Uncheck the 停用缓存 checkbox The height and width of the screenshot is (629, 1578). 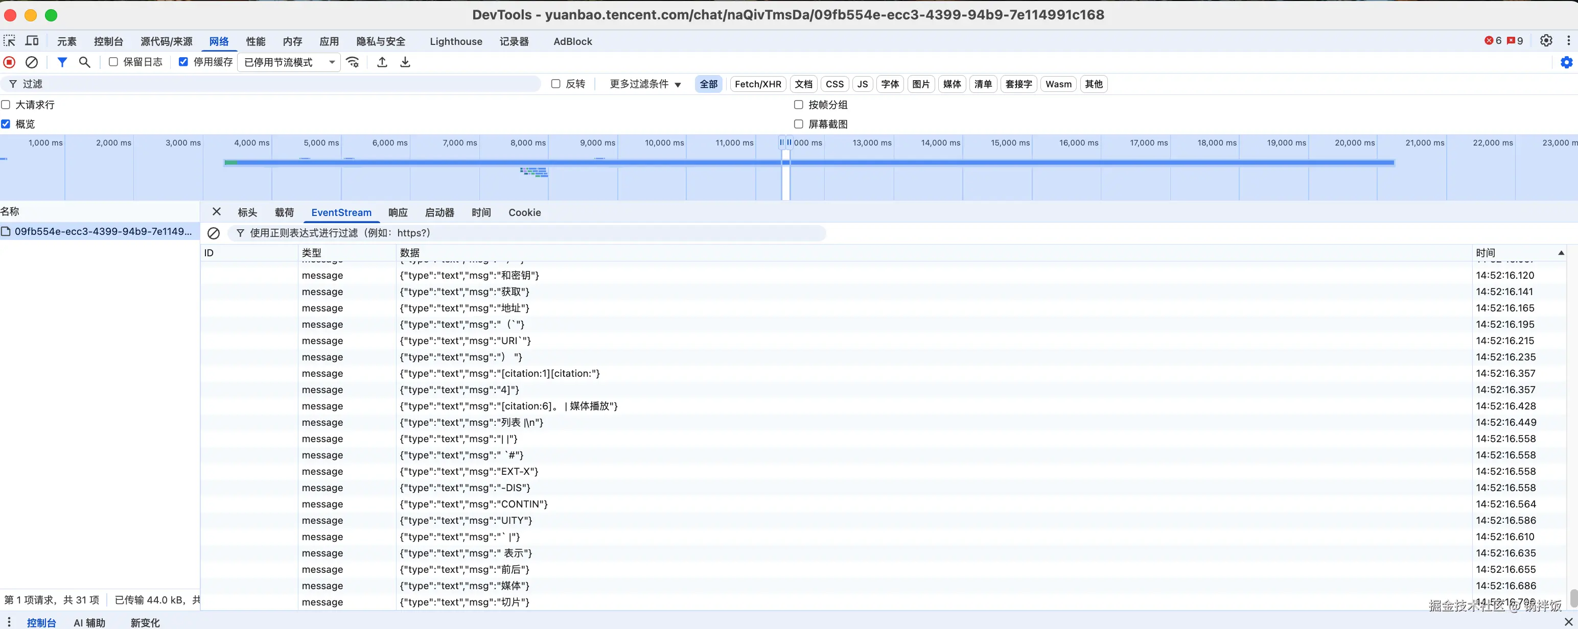[183, 62]
